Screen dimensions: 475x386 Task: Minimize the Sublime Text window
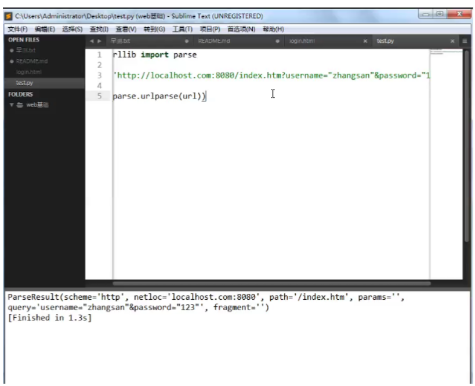(x=426, y=14)
